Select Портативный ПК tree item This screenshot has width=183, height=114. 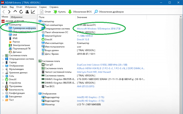pos(22,49)
